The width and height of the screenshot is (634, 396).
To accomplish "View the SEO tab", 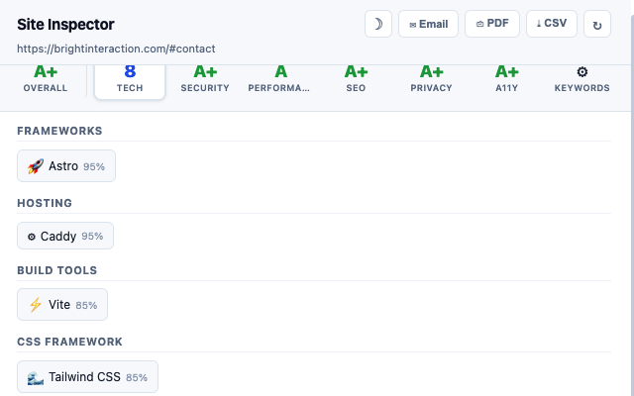I will coord(356,79).
